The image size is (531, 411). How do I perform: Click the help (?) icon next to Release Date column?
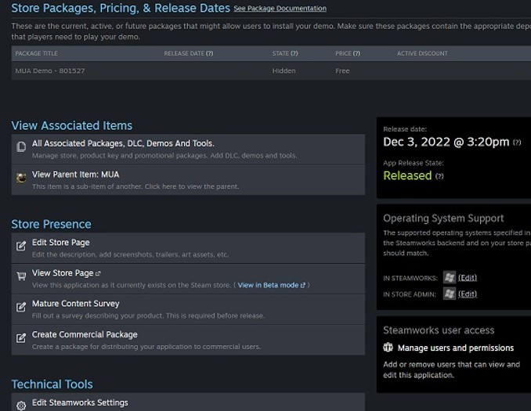[x=210, y=53]
